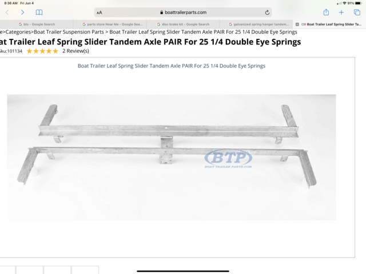Show all tabs overview icon
The height and width of the screenshot is (274, 366).
[357, 13]
